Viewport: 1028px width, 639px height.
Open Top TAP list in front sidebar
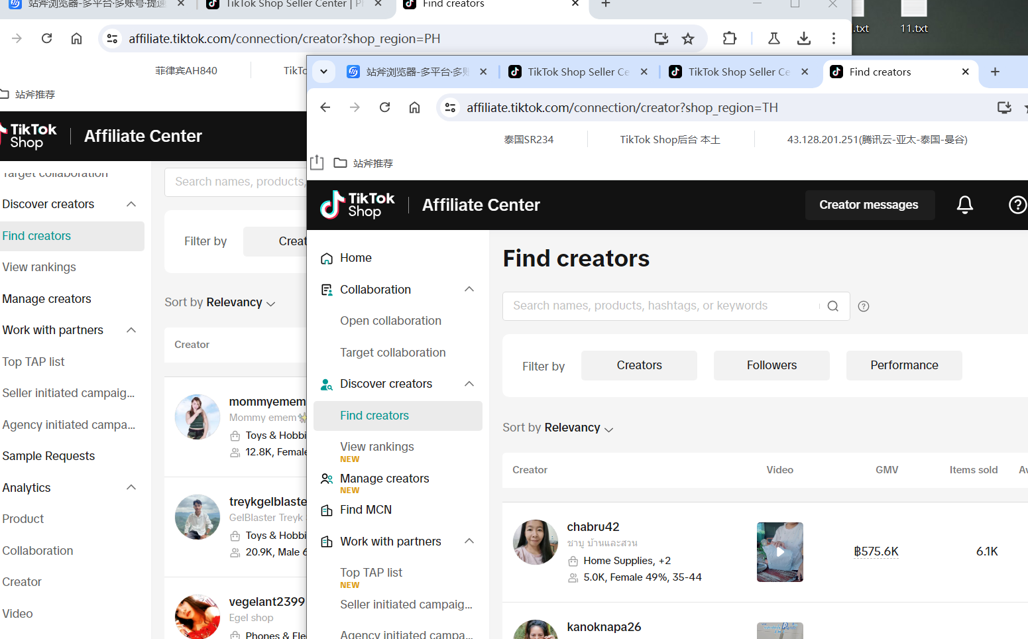coord(371,573)
